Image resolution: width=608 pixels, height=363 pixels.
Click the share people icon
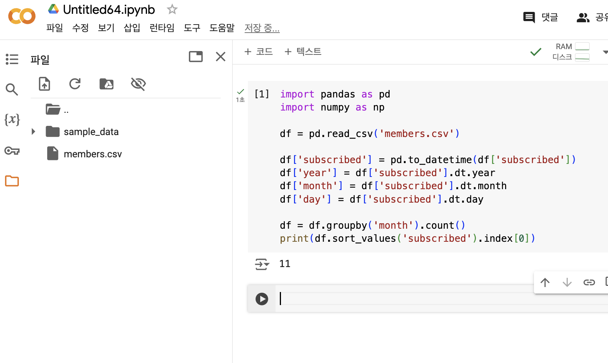click(583, 18)
